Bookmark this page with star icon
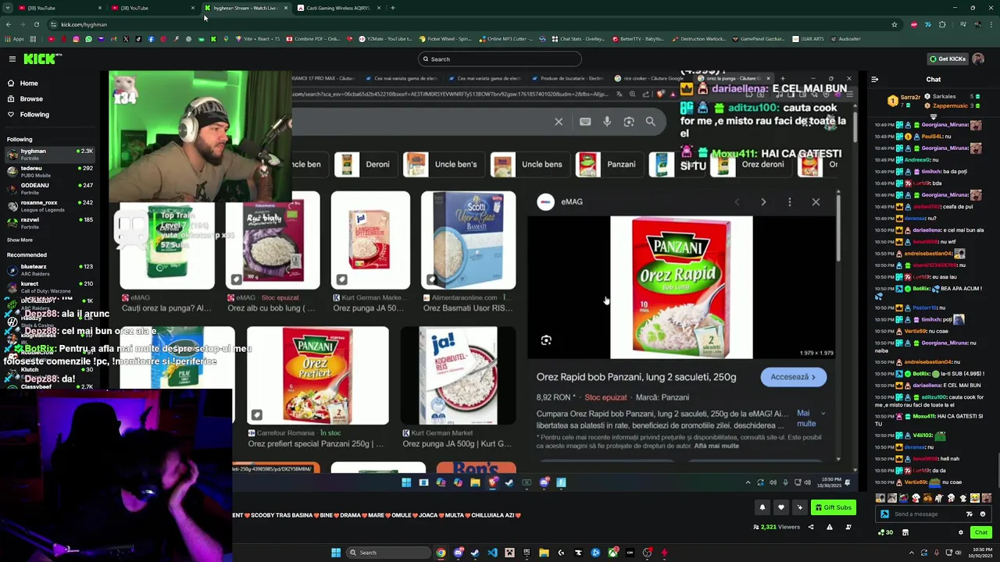 click(894, 24)
